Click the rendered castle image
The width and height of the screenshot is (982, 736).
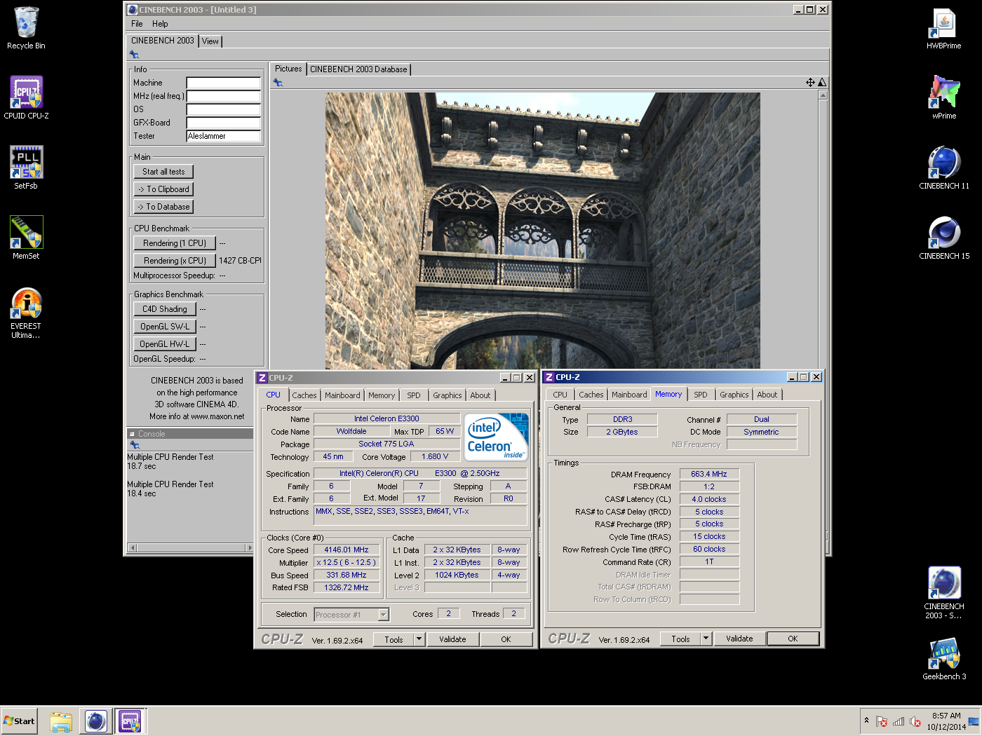pos(542,231)
